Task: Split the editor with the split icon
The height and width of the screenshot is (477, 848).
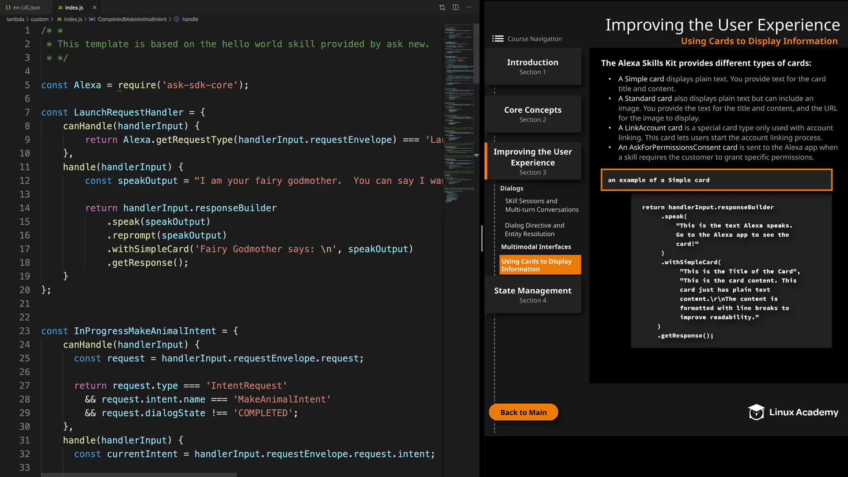Action: pos(455,8)
